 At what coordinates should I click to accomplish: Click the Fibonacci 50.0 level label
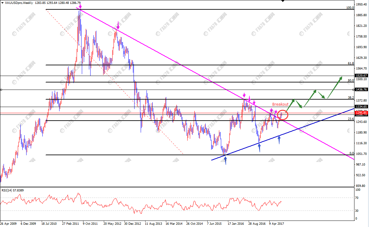351,80
